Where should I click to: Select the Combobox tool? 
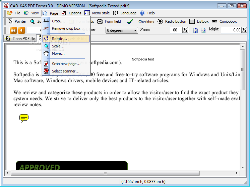224,21
